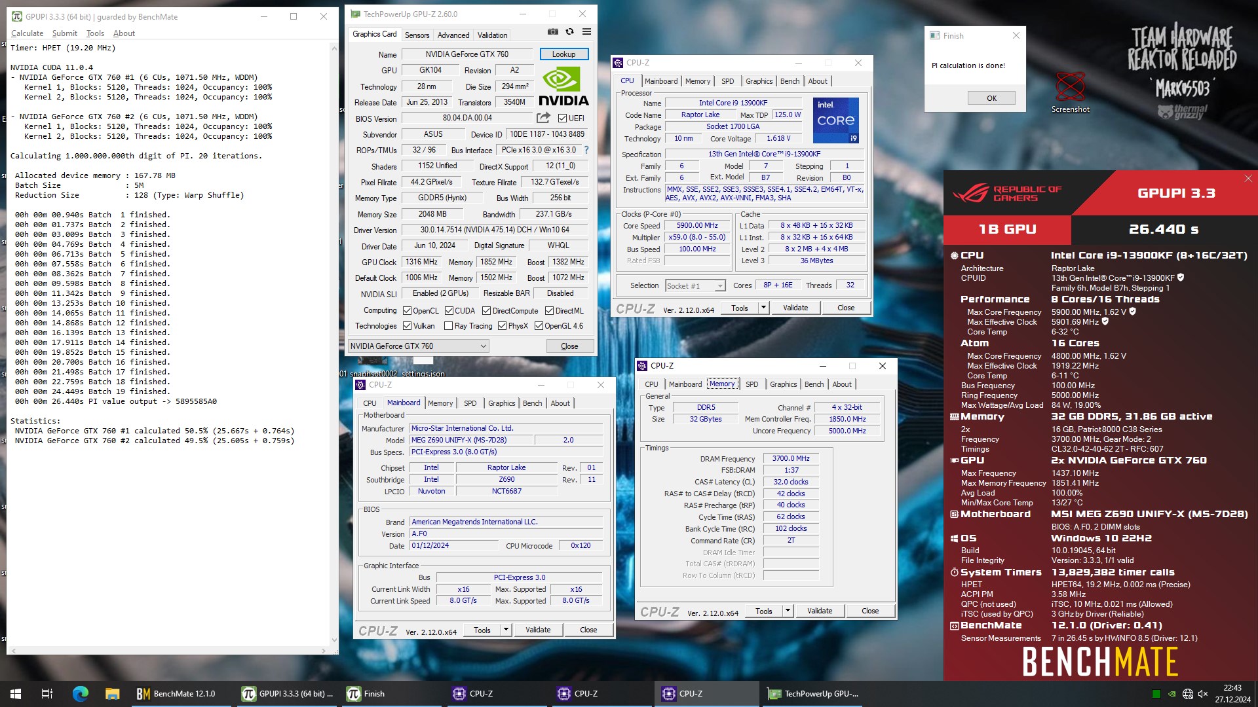Expand Tools dropdown arrow in CPU-Z CPU window
This screenshot has width=1258, height=707.
click(763, 308)
